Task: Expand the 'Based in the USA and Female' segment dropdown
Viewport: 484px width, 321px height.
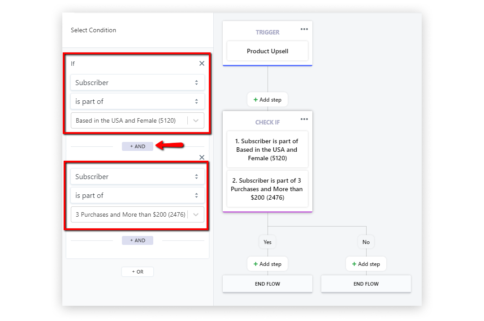Action: [x=196, y=120]
